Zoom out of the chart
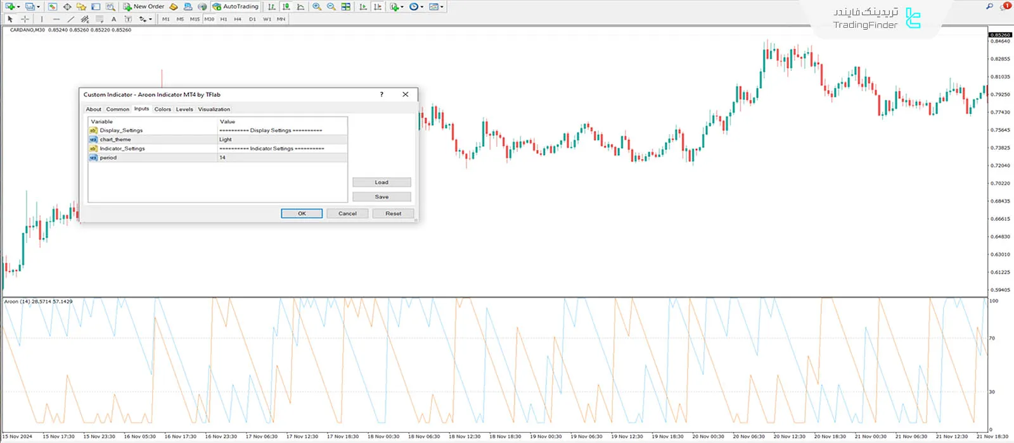1014x443 pixels. (331, 6)
